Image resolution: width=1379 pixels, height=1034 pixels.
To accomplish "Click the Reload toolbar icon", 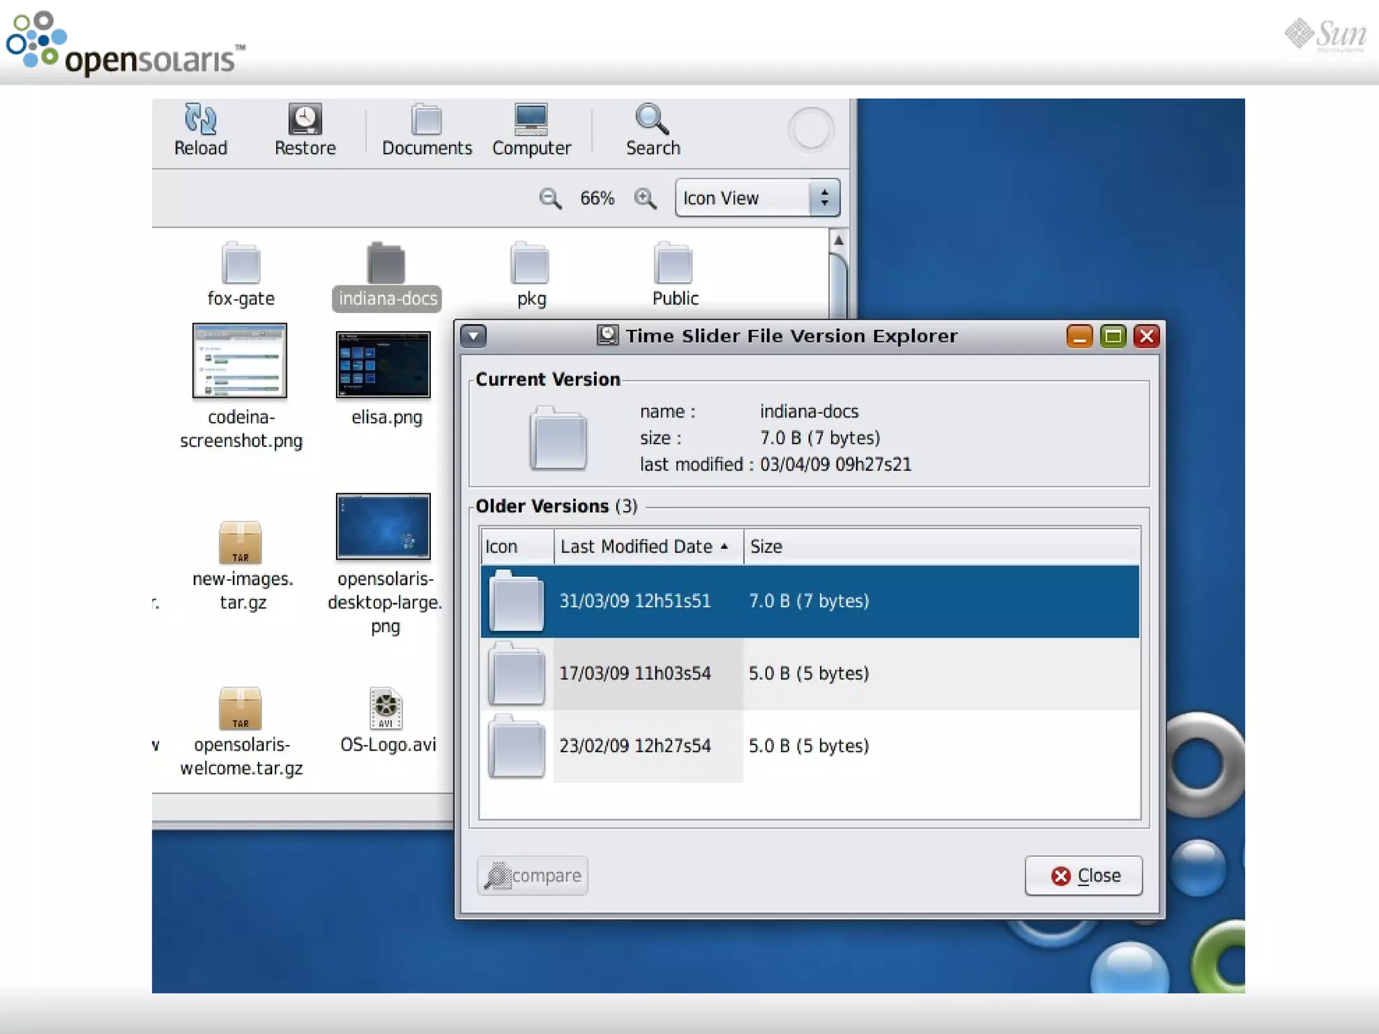I will 201,119.
